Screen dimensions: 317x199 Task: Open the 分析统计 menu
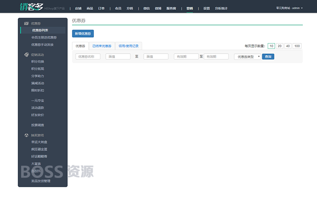221,8
